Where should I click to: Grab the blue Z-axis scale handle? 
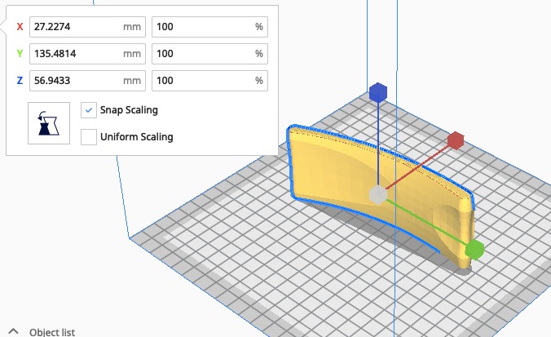tap(378, 92)
